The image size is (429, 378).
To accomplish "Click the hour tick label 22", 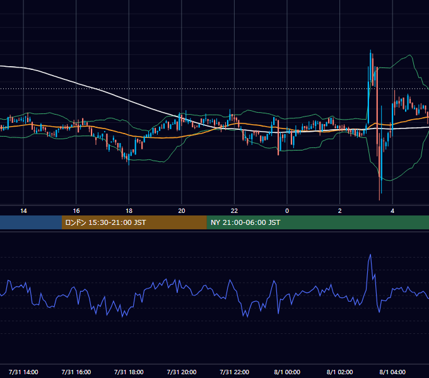I will (x=235, y=211).
